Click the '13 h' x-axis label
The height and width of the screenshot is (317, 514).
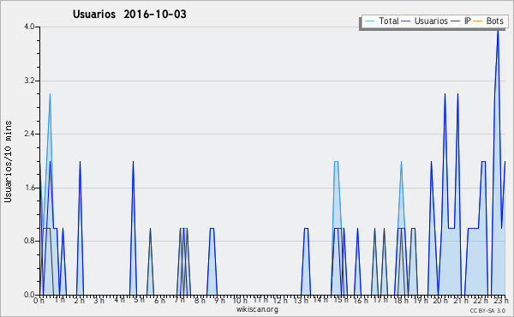[301, 300]
